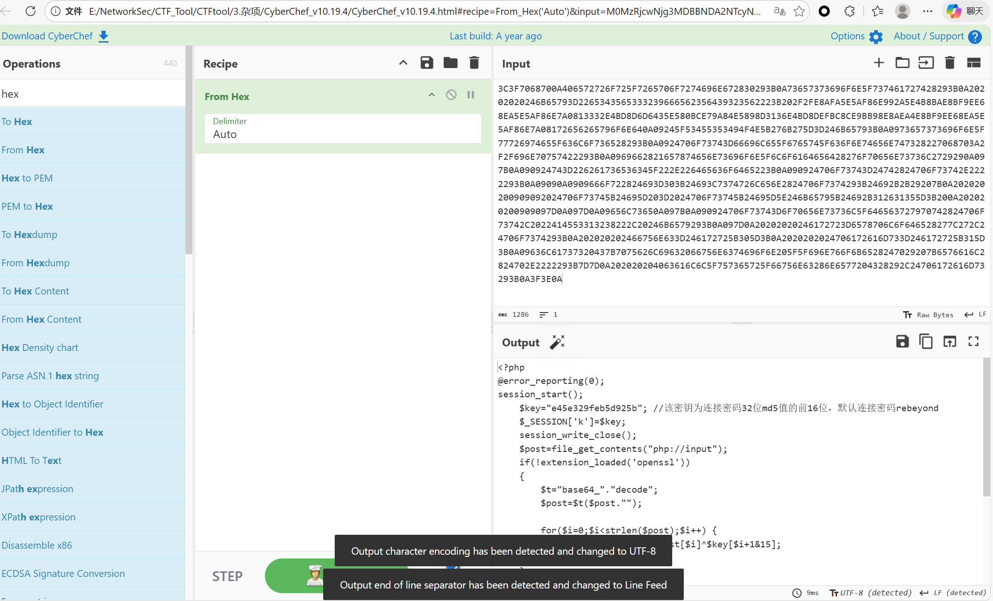Click the Output magic wand icon
Viewport: 993px width, 601px height.
pyautogui.click(x=557, y=342)
